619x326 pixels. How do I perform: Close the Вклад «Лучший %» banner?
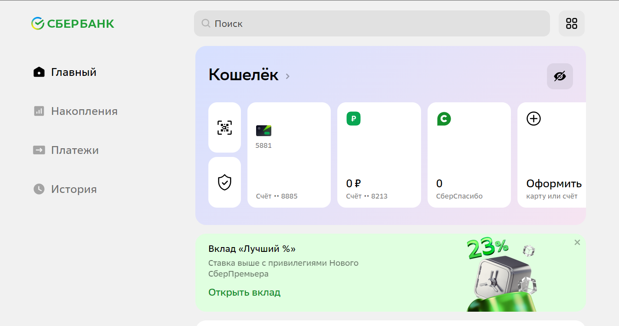pyautogui.click(x=577, y=242)
